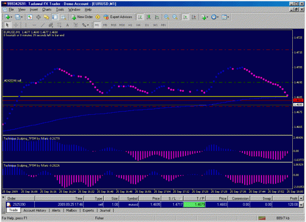
Task: Select the equidistant channel tool
Action: click(51, 25)
